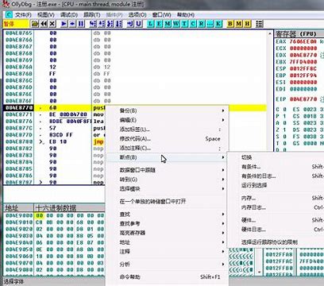Click 修改代码(A)... to assemble the instruction

point(135,139)
